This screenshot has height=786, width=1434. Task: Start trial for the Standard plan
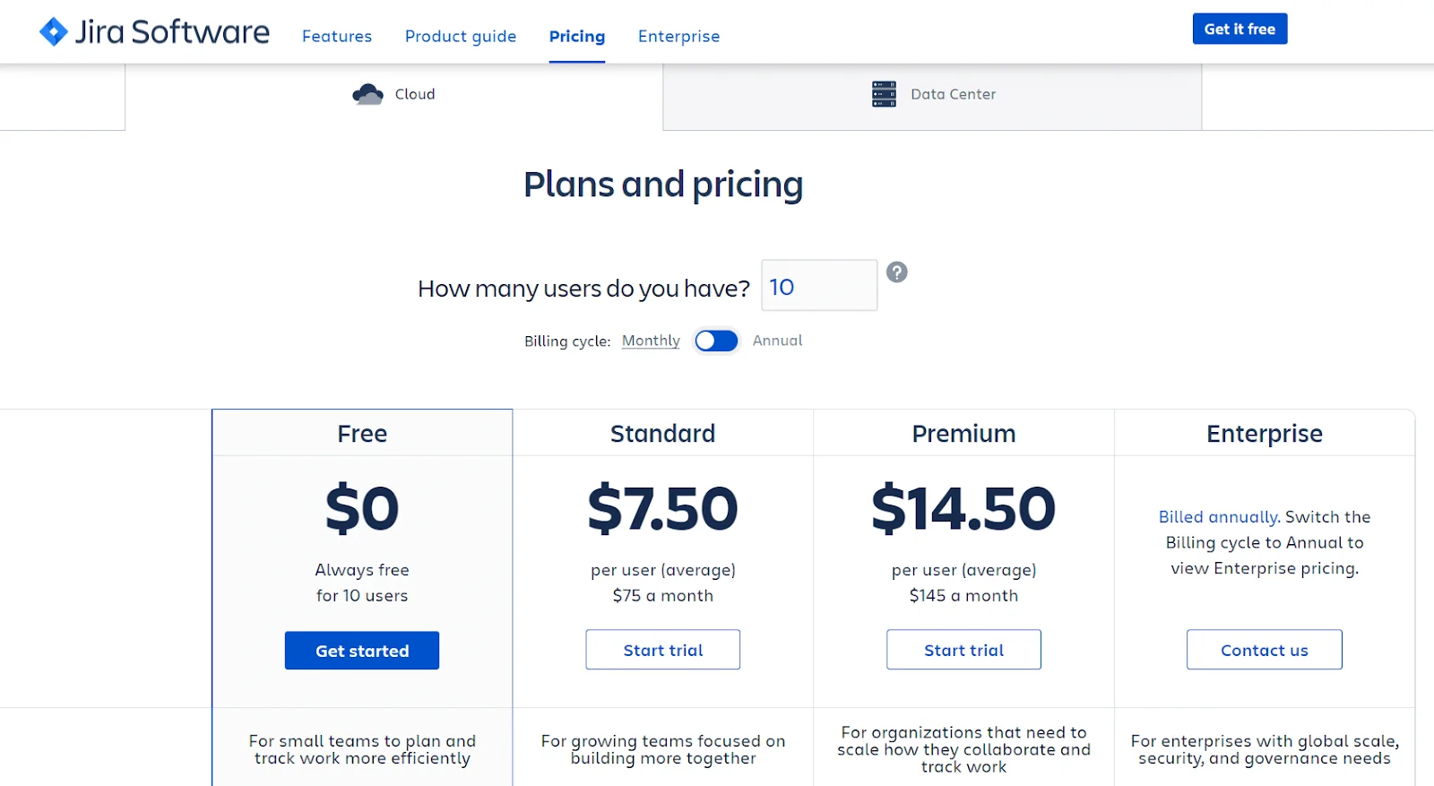tap(663, 650)
